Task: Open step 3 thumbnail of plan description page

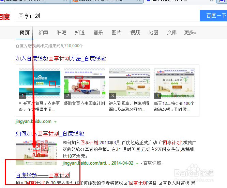Action: [130, 83]
